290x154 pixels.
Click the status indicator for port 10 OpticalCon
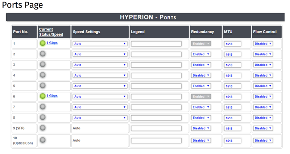coord(42,140)
